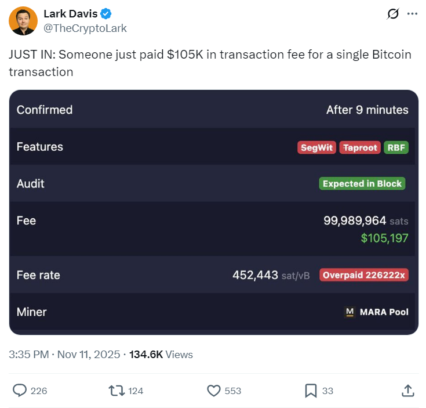
Task: Select the Expected in Block badge
Action: (x=362, y=184)
